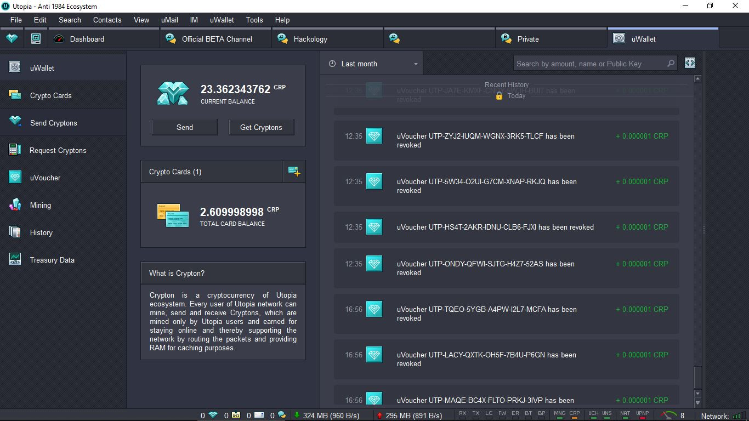Image resolution: width=749 pixels, height=421 pixels.
Task: Click the uVoucher icon for UTP-LACY entry
Action: pyautogui.click(x=374, y=355)
